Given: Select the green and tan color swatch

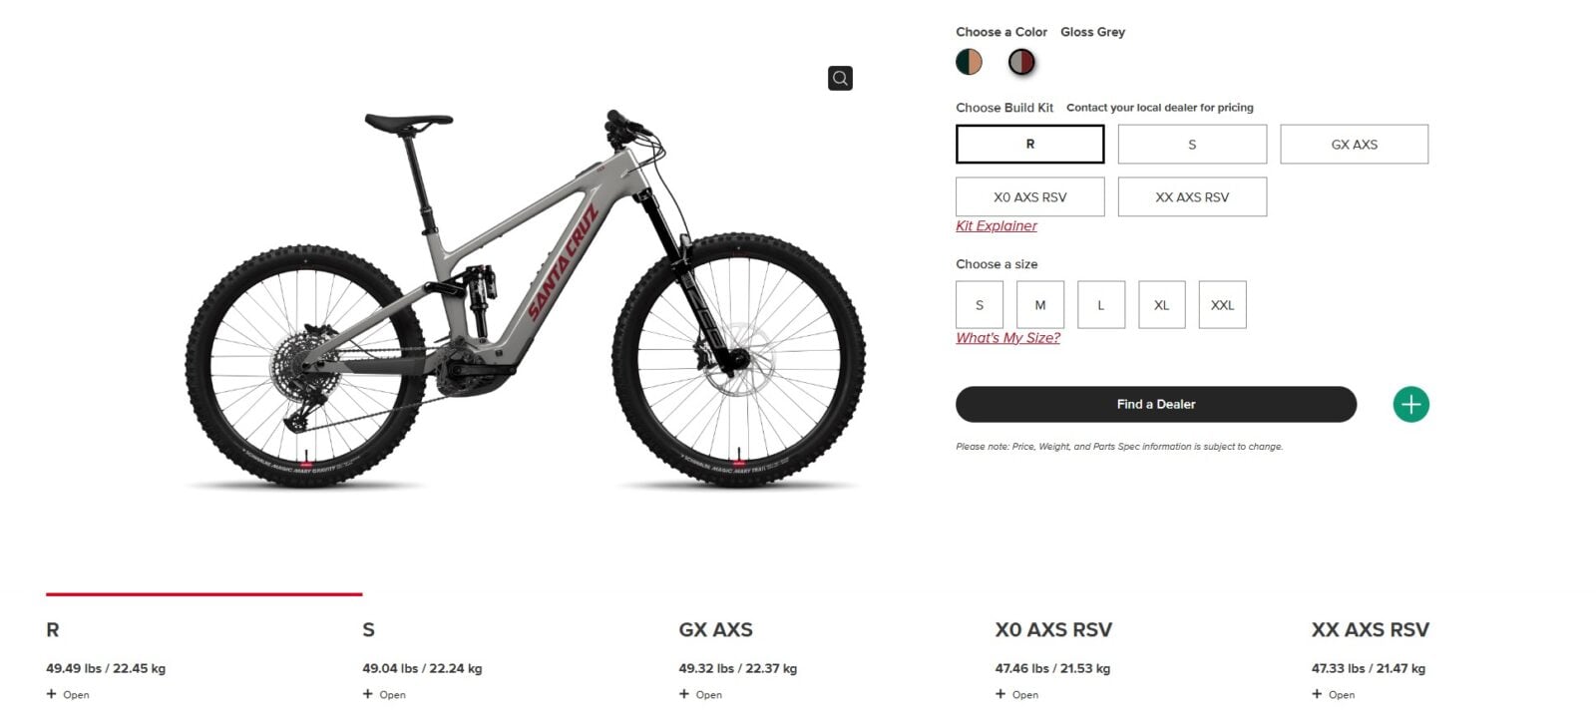Looking at the screenshot, I should tap(969, 62).
